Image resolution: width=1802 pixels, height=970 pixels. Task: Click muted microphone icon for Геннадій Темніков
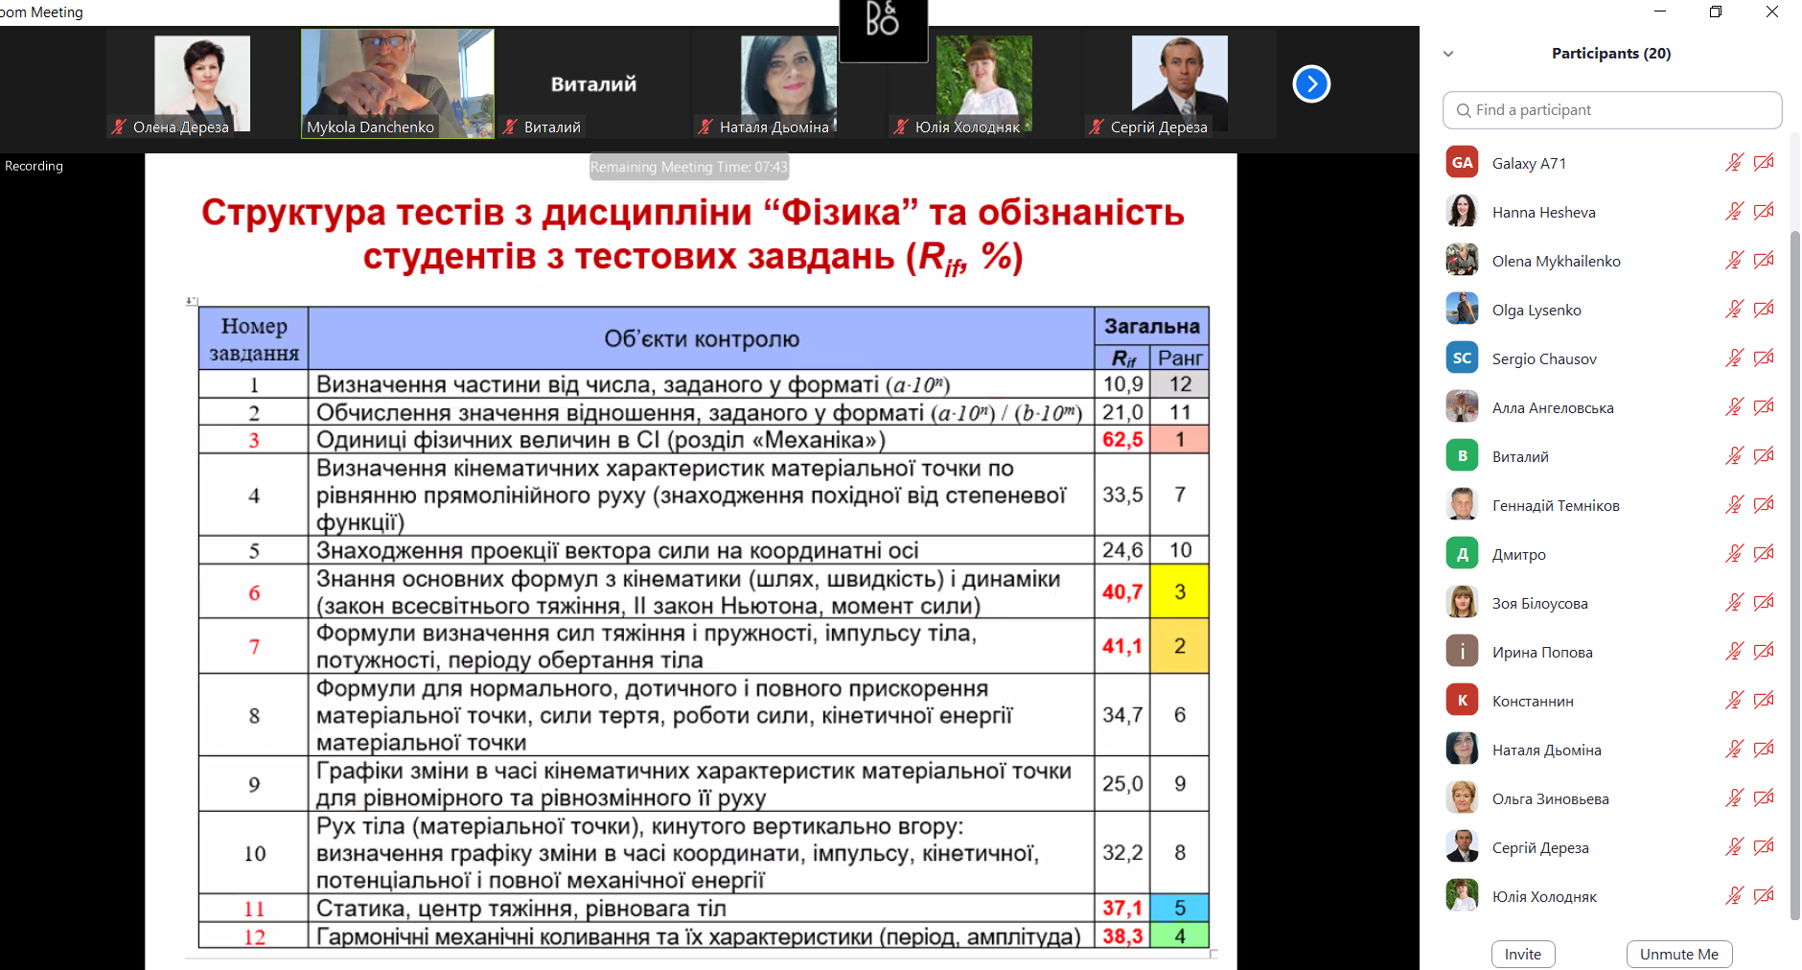[x=1734, y=505]
